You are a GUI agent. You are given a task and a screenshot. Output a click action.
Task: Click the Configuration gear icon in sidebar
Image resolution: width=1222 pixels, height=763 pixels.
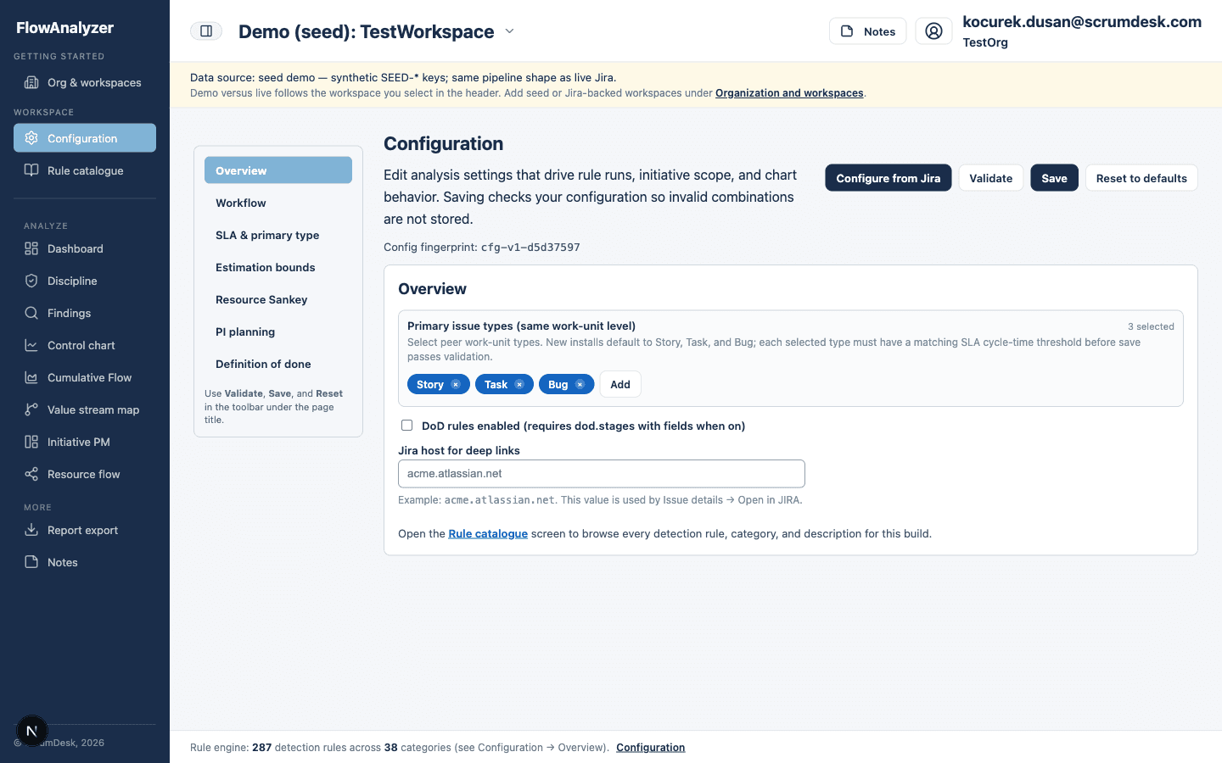[x=31, y=138]
